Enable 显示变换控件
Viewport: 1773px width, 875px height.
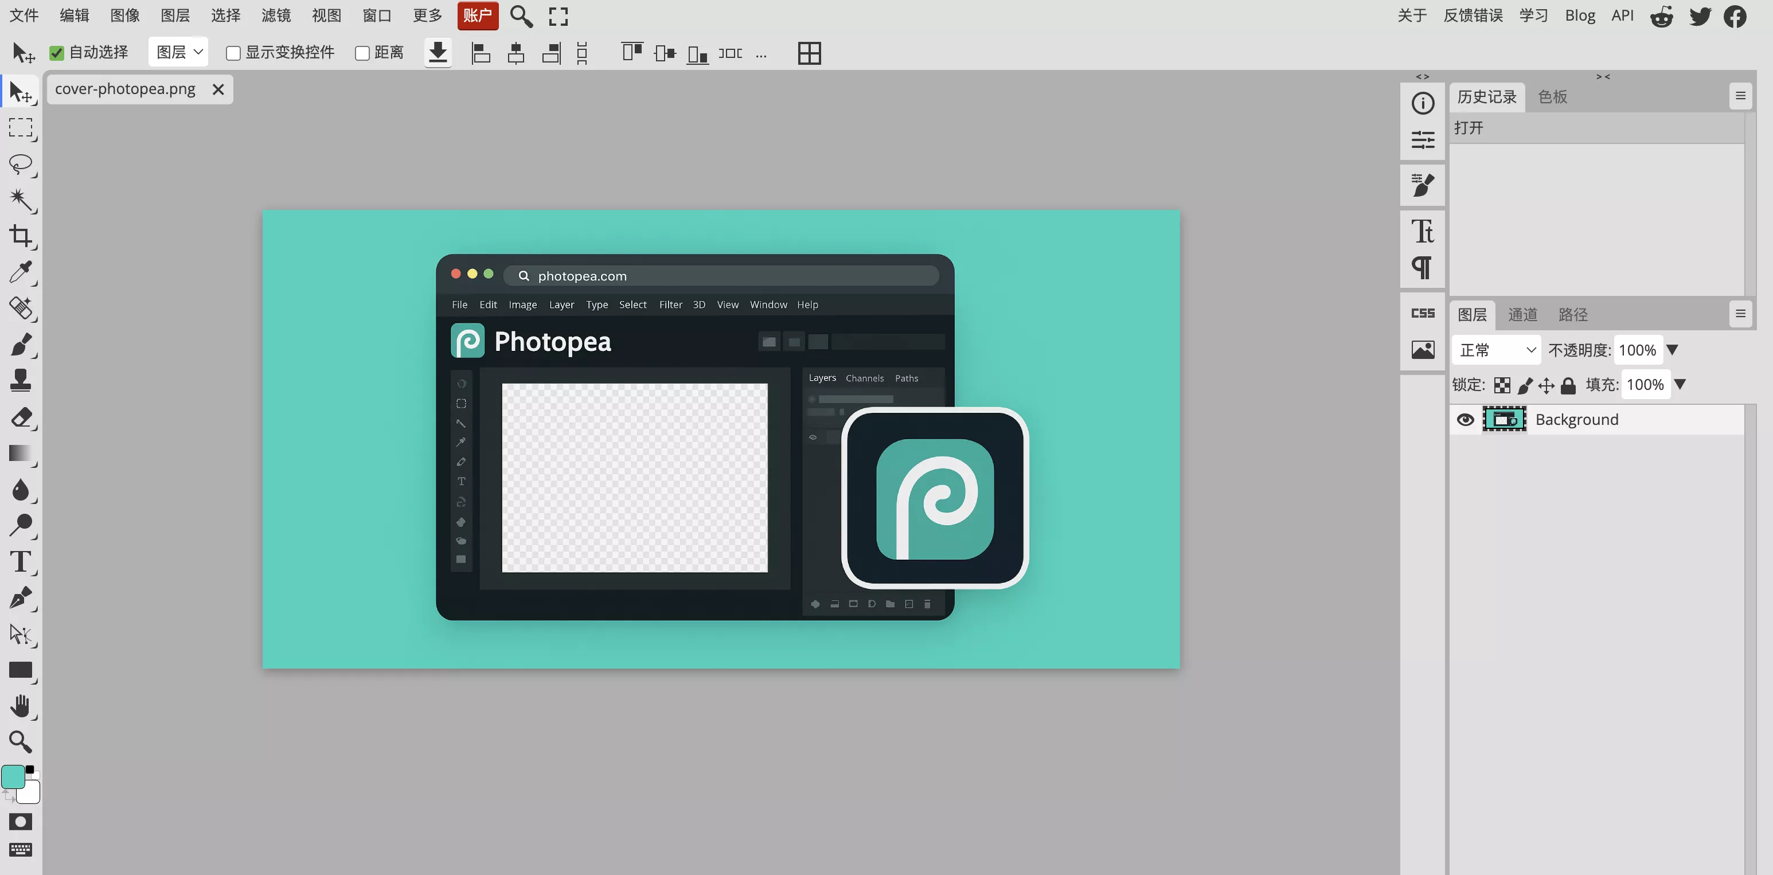pos(234,52)
